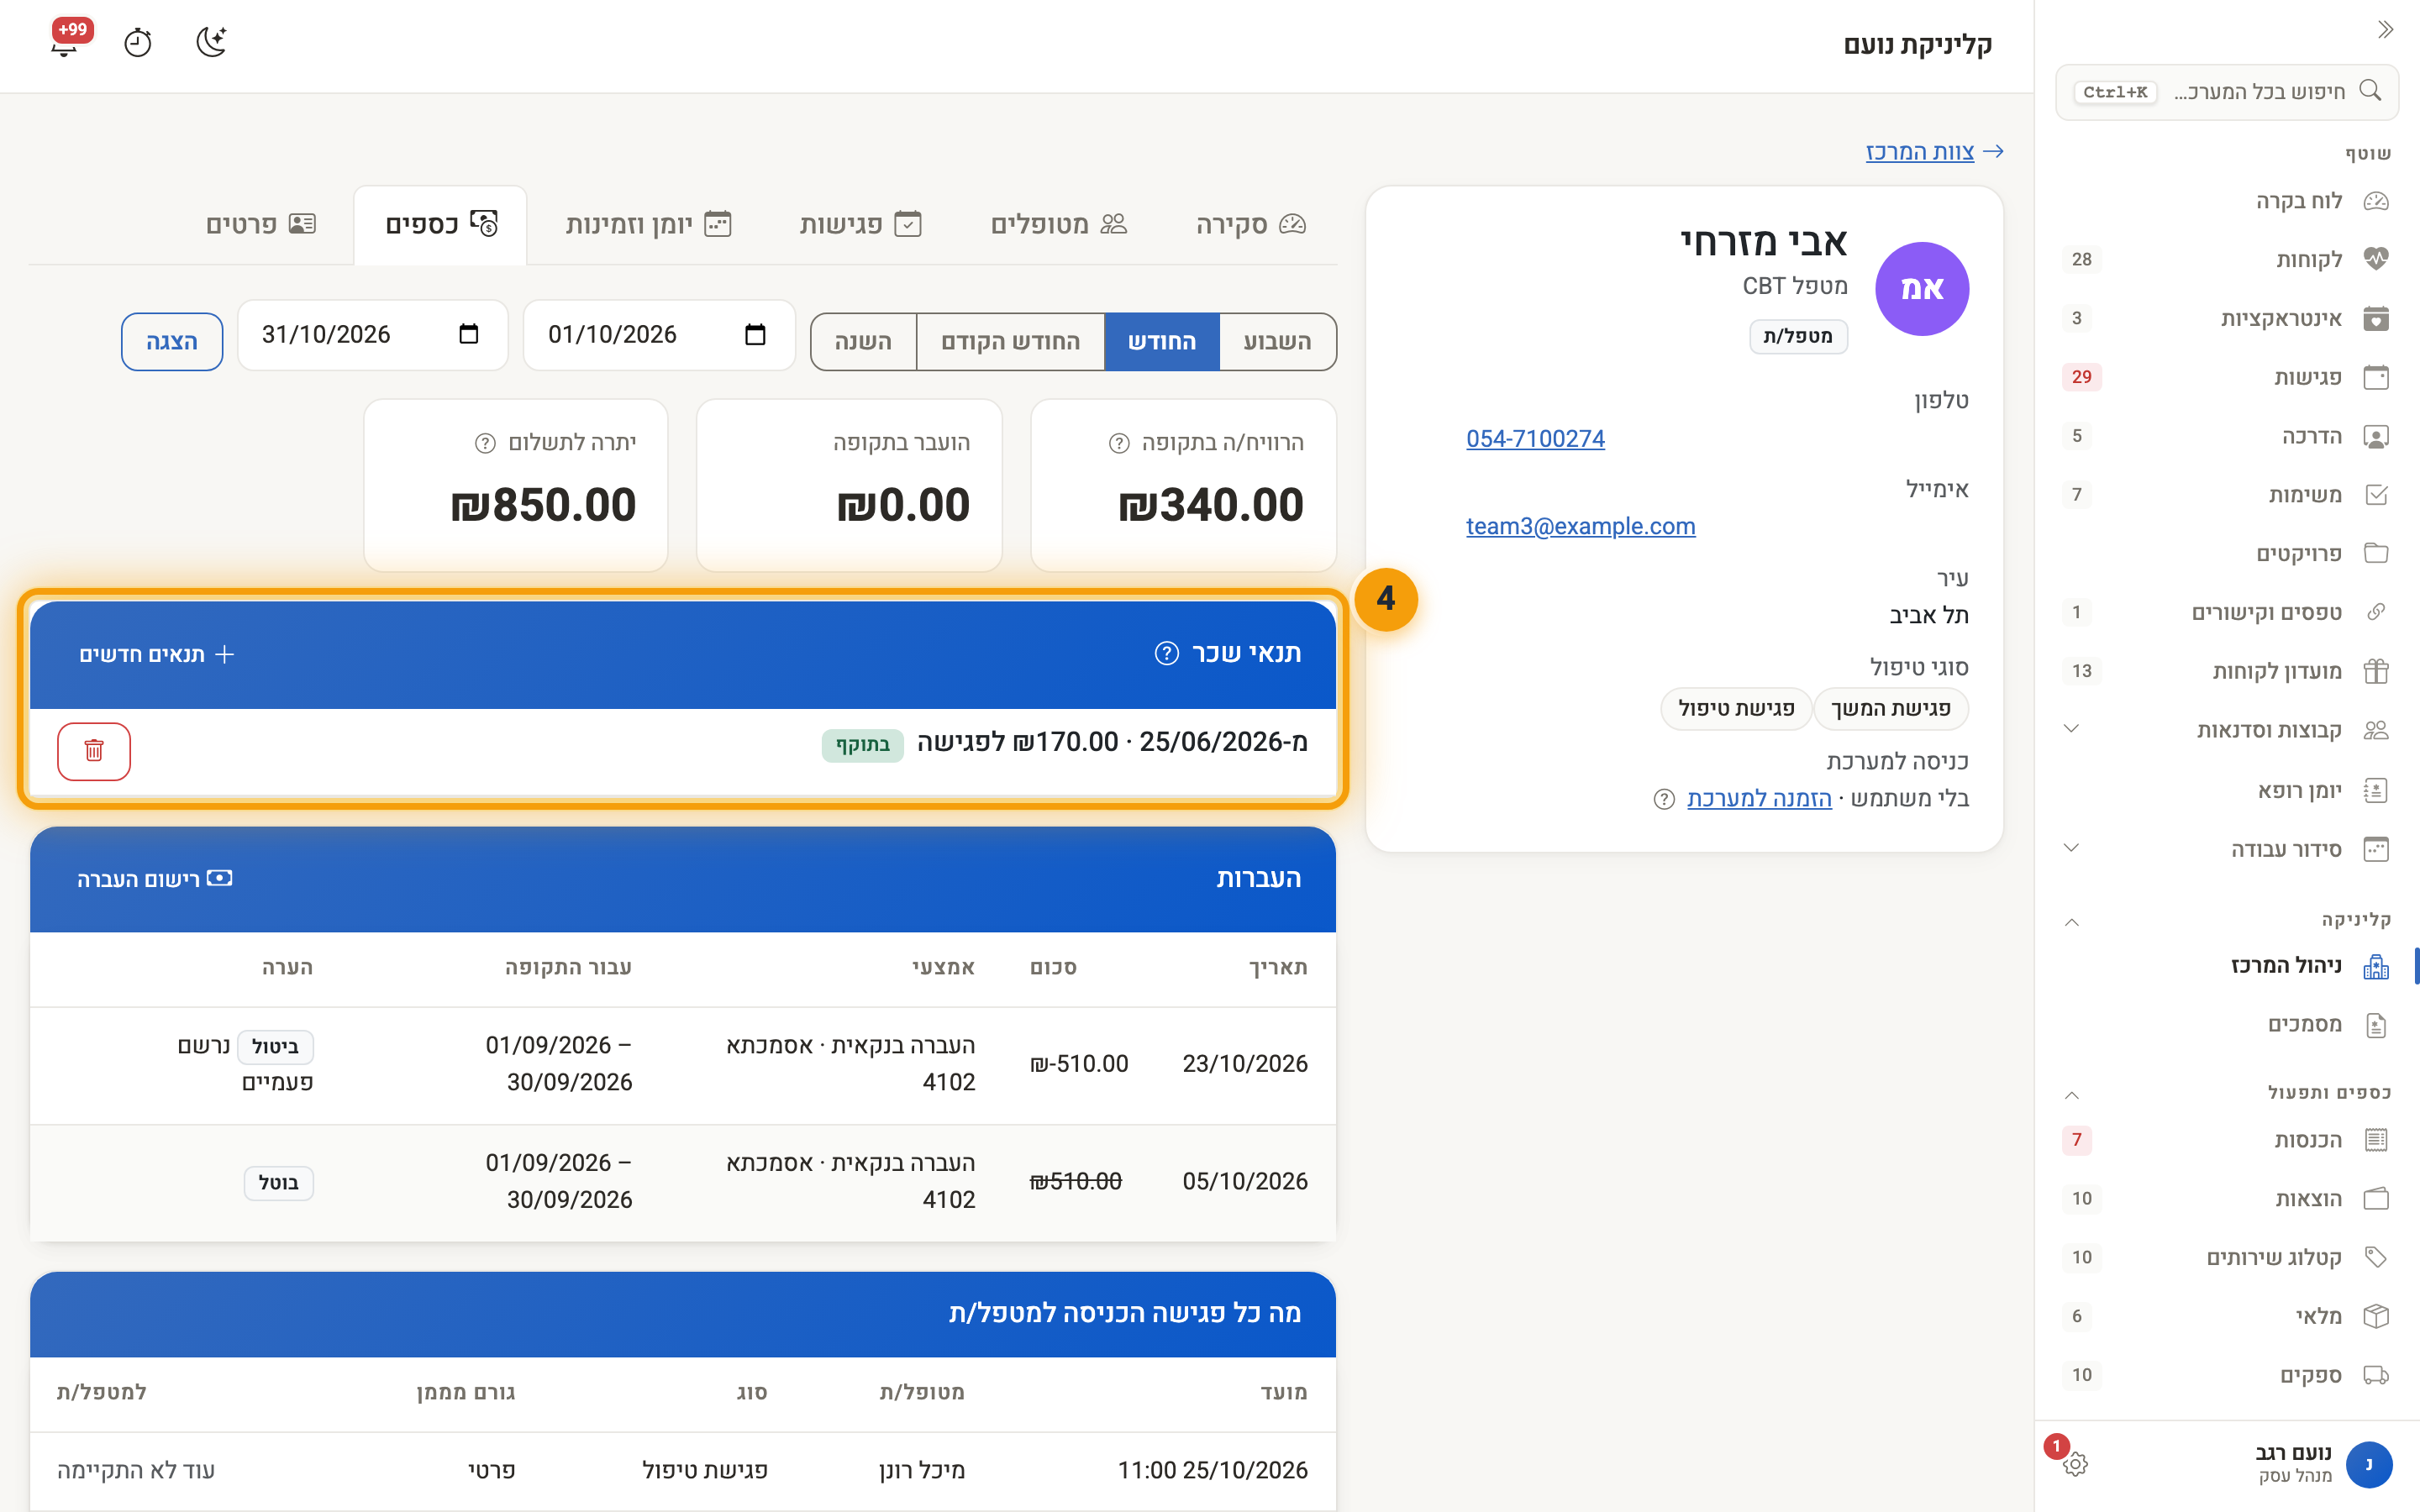
Task: Click הזמנה למערכת invitation link
Action: click(x=1759, y=799)
